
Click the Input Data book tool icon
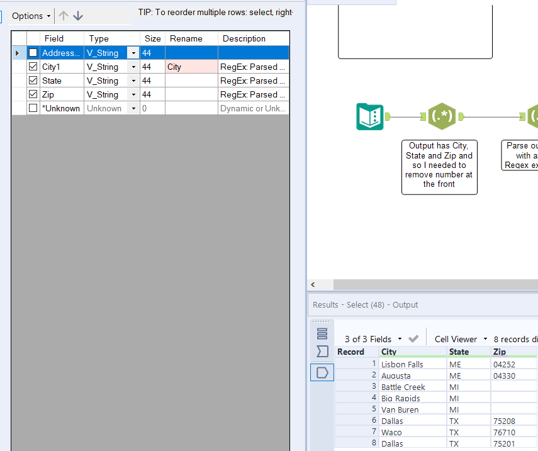pyautogui.click(x=369, y=116)
